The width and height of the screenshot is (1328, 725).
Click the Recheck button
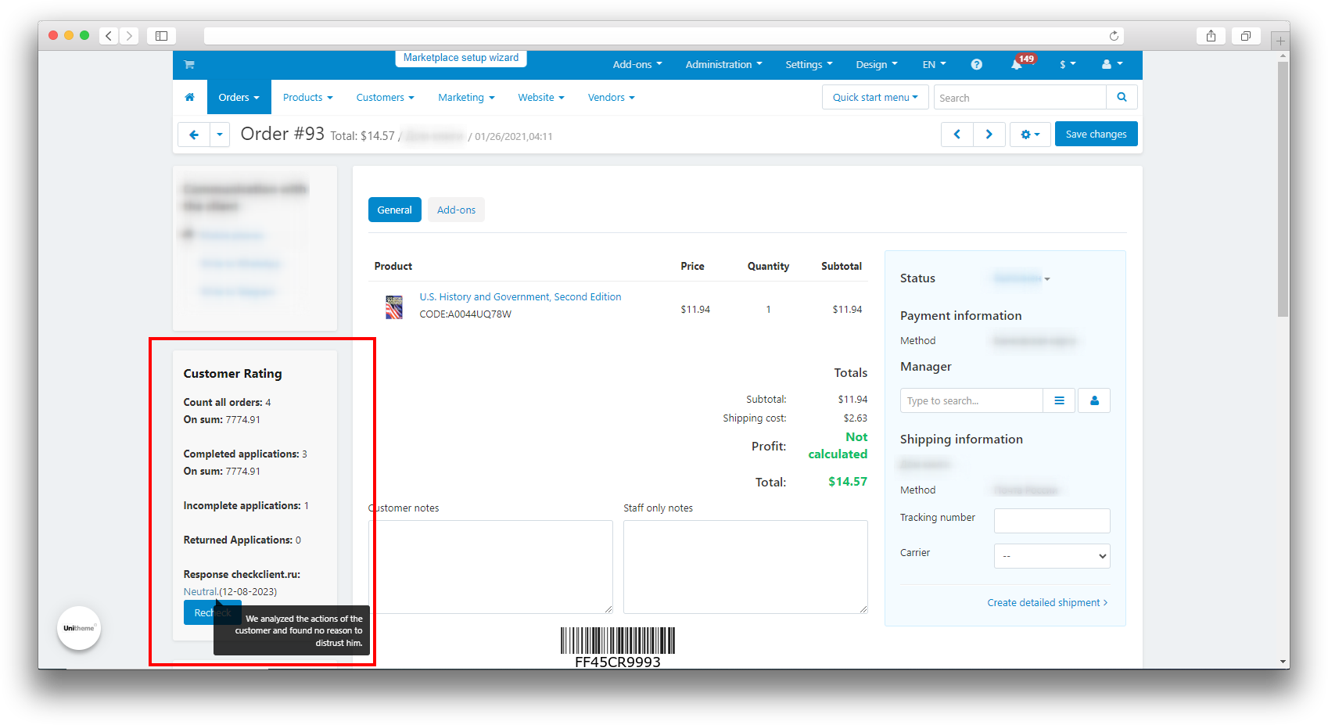(x=213, y=612)
